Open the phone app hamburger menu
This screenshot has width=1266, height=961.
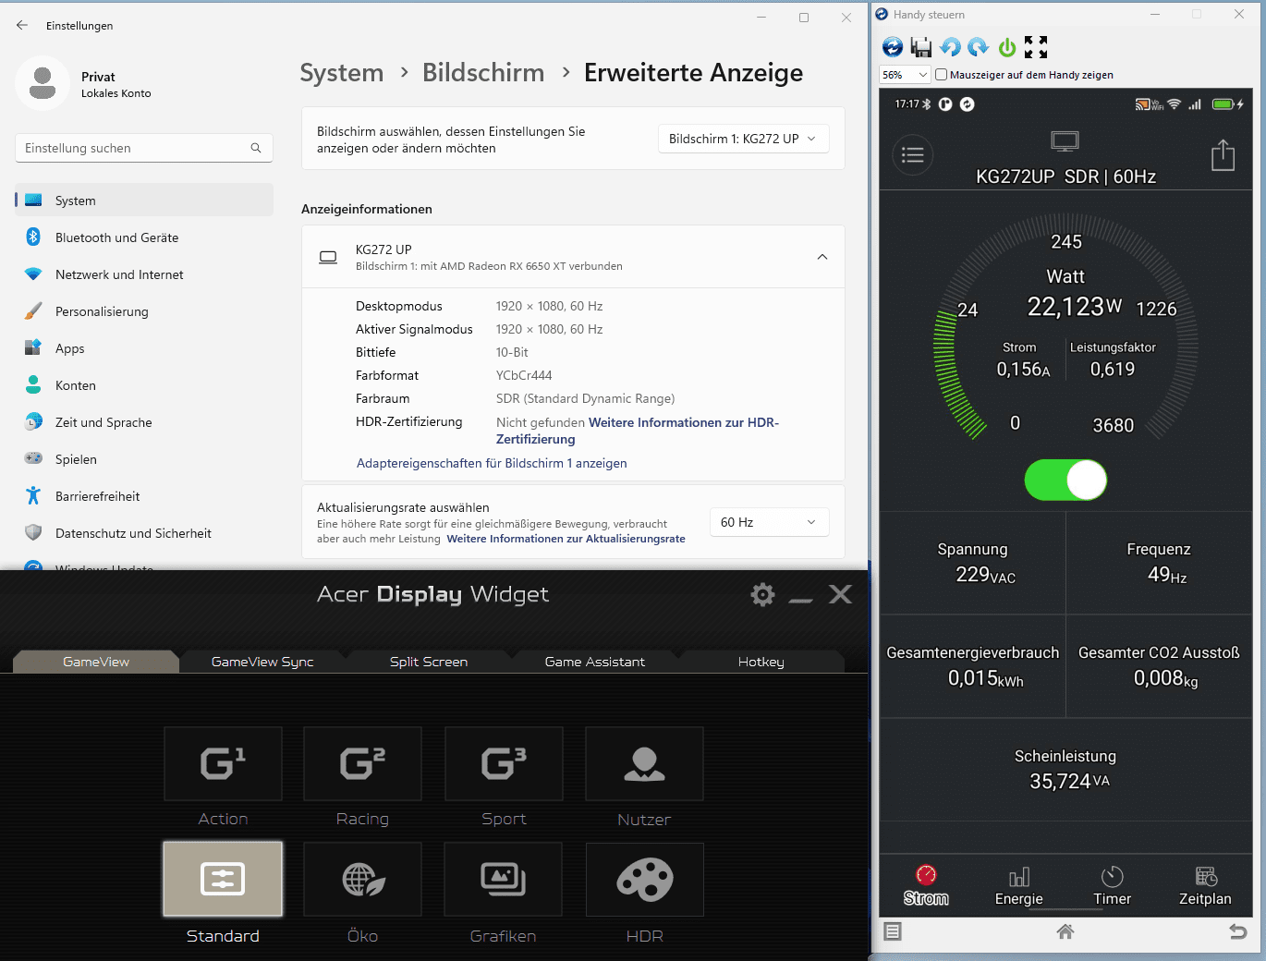pyautogui.click(x=912, y=154)
